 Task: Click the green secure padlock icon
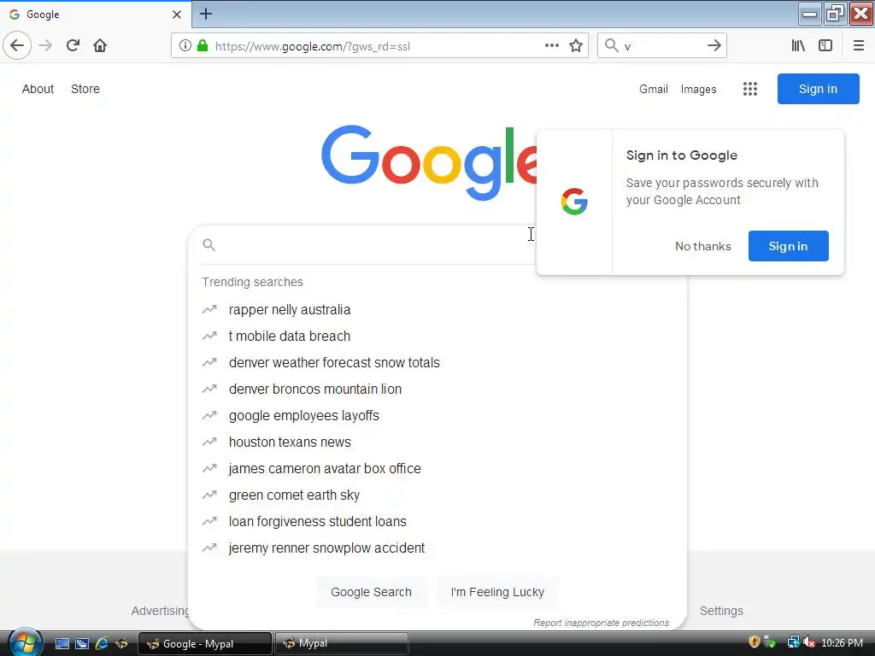click(203, 46)
